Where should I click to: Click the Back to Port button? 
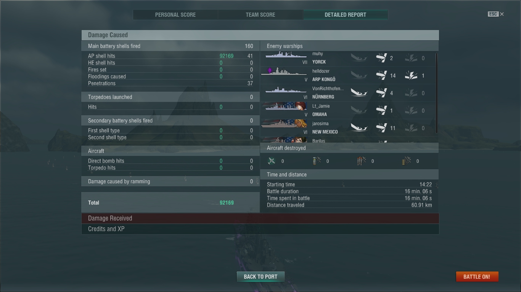coord(260,276)
